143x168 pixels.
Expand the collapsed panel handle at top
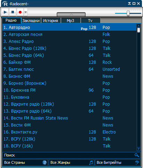(x=71, y=14)
